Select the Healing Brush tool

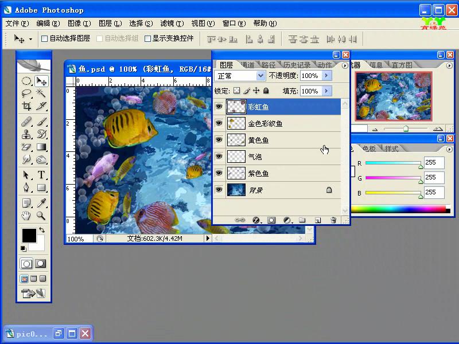point(26,122)
